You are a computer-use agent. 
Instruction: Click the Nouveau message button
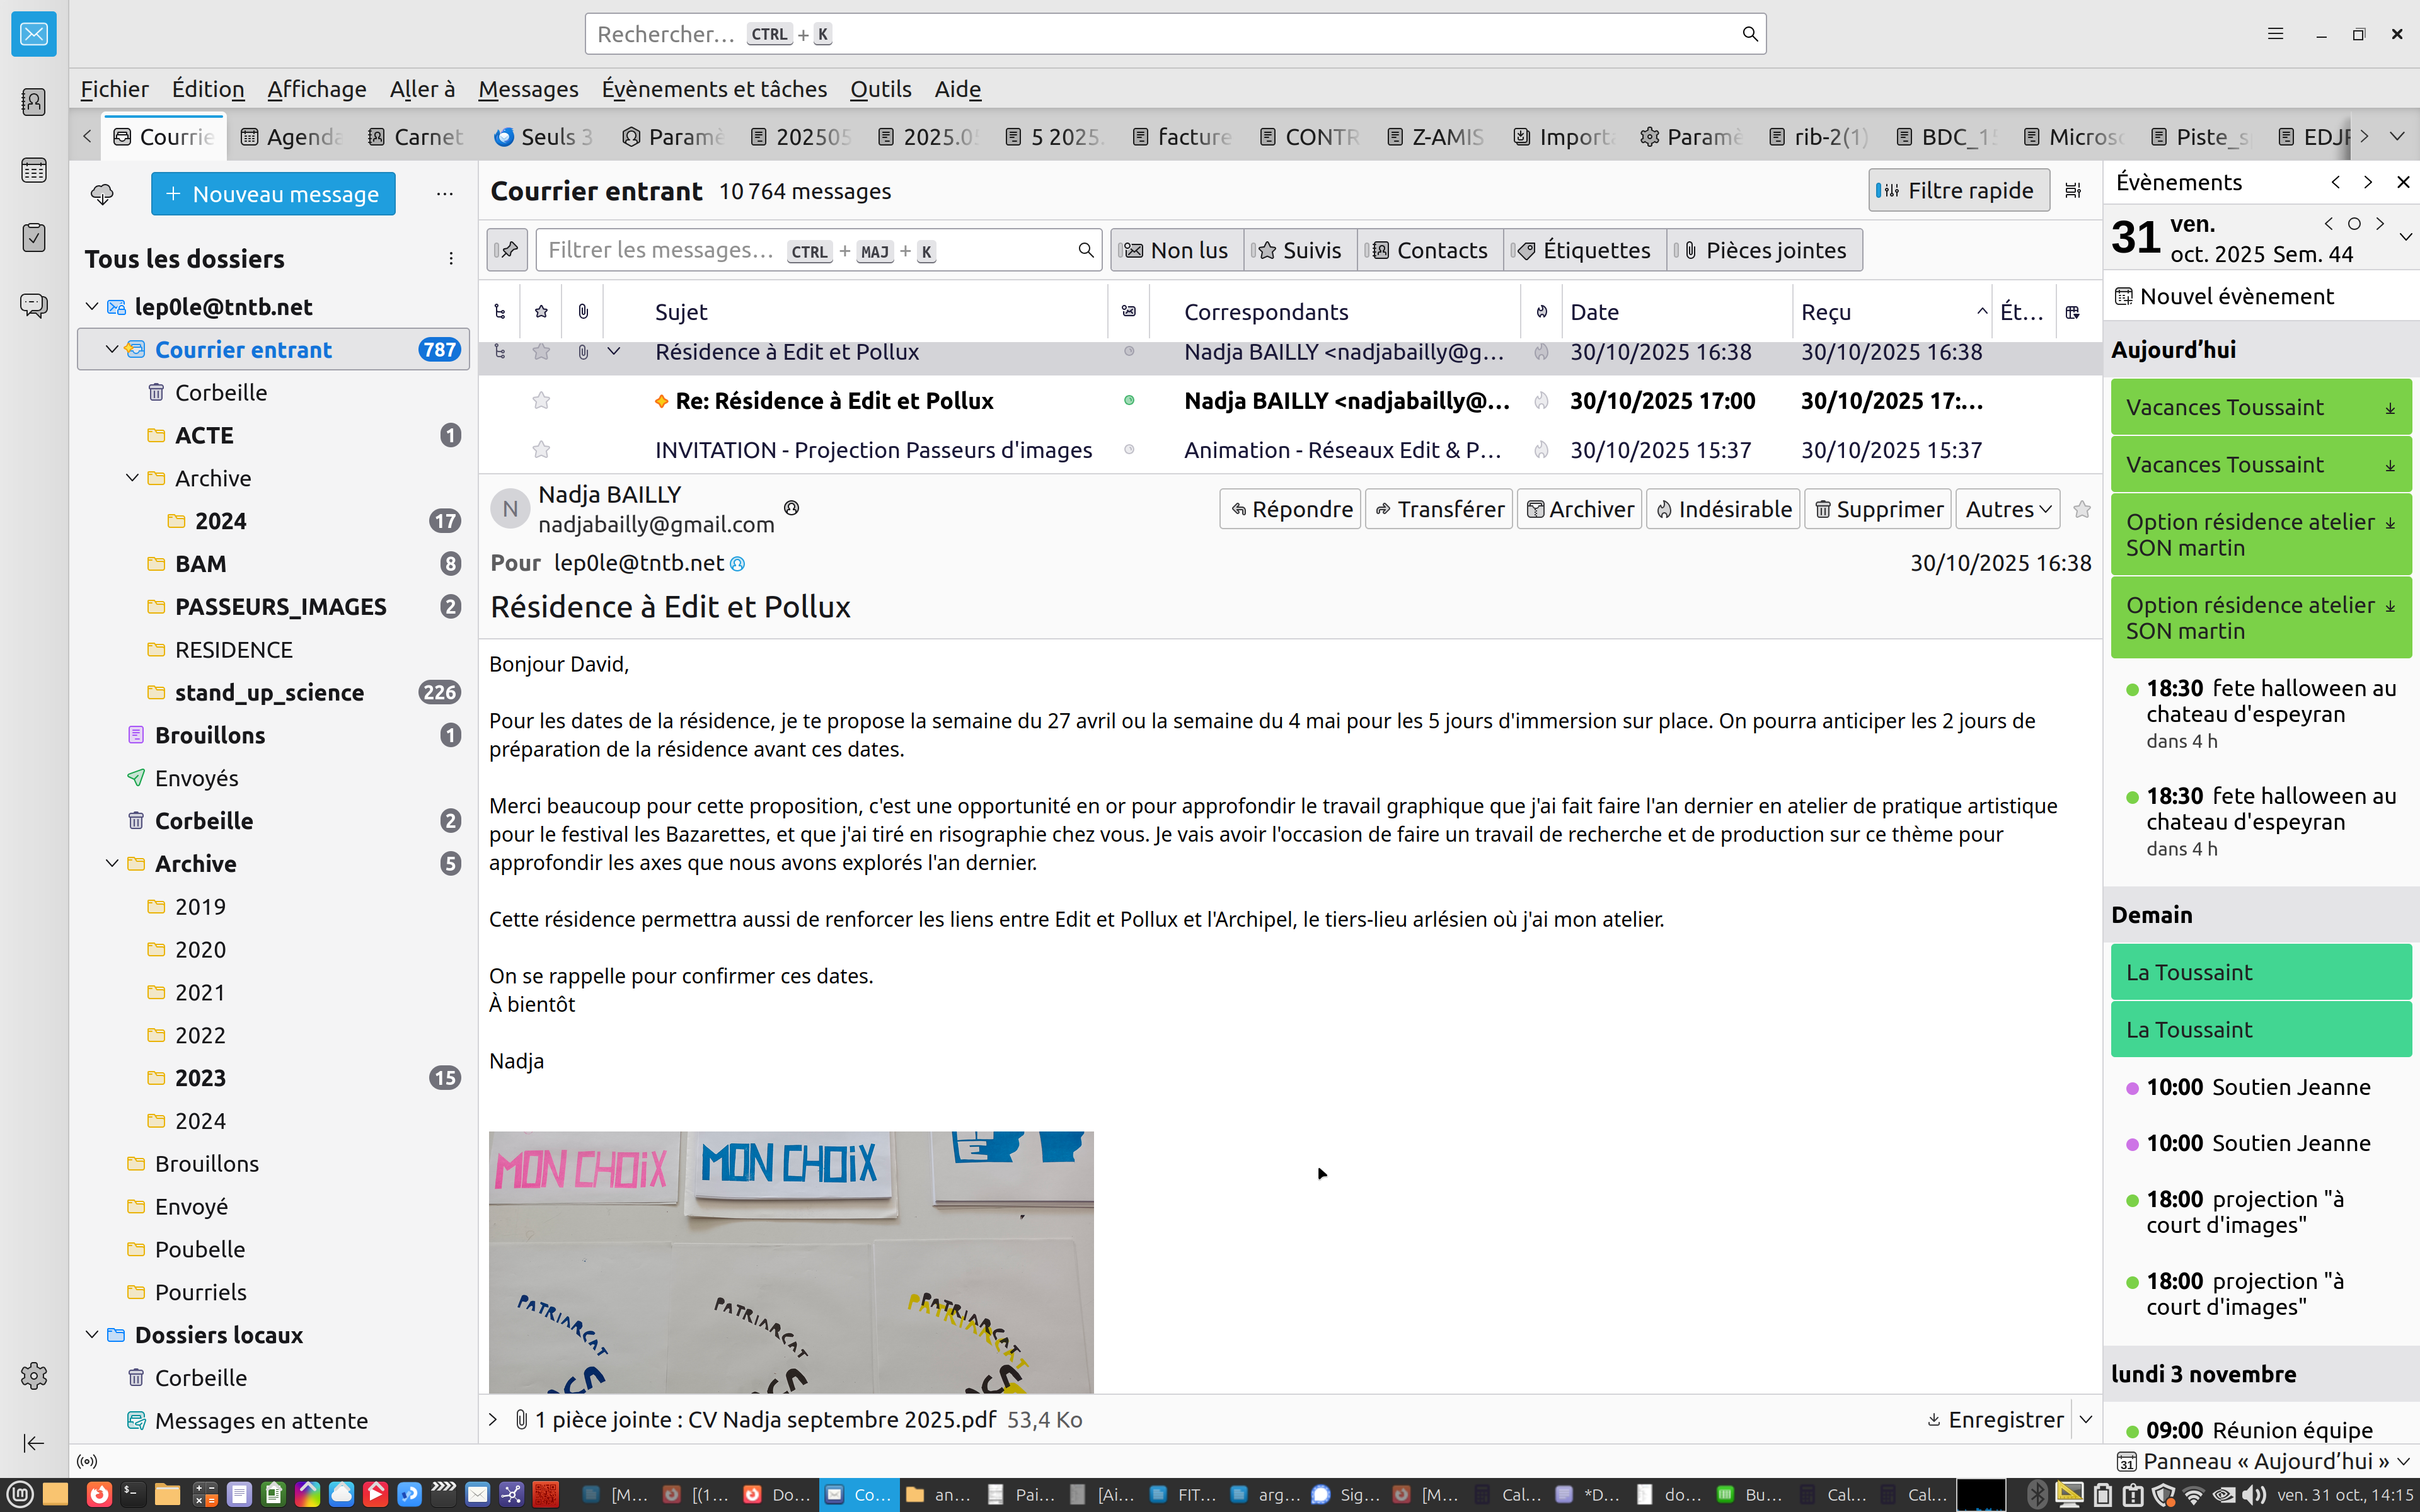(273, 193)
